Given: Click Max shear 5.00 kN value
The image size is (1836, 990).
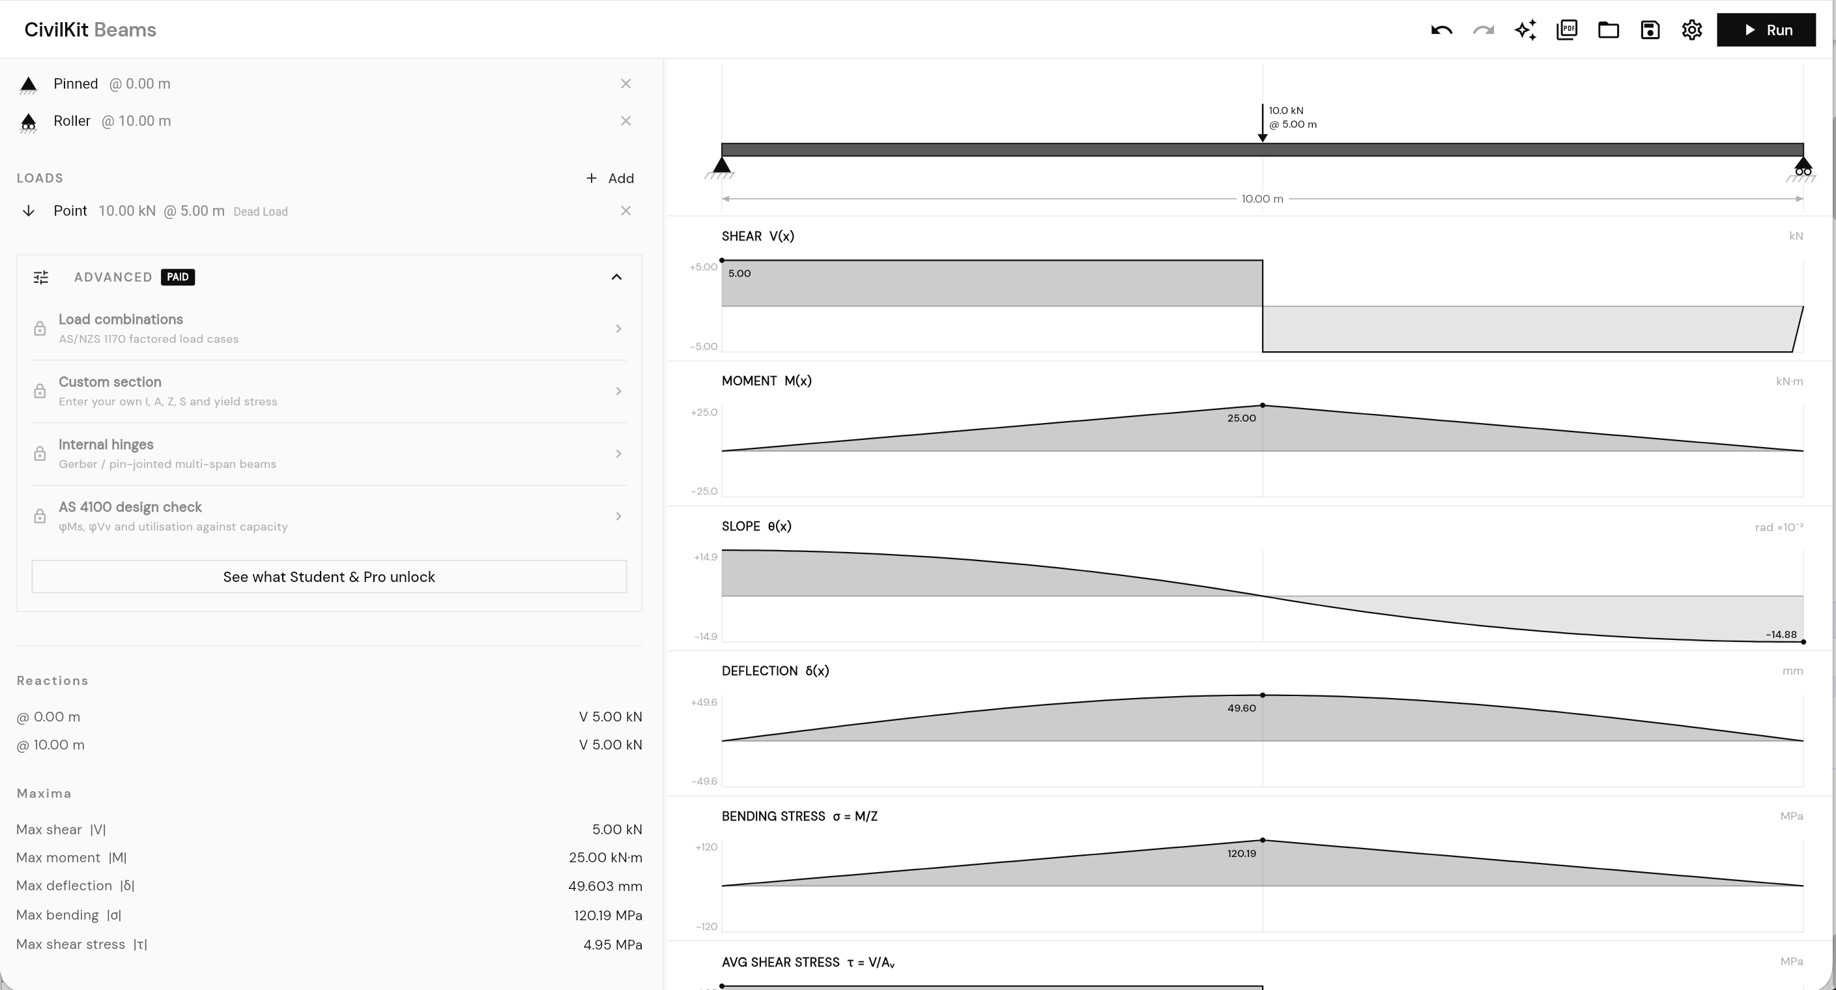Looking at the screenshot, I should tap(616, 830).
